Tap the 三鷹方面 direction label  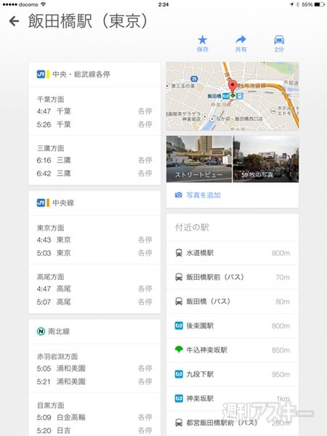tap(51, 148)
